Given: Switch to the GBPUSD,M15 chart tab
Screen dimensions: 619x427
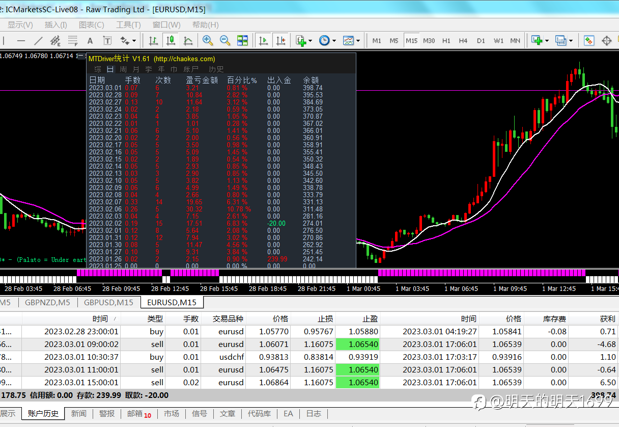Looking at the screenshot, I should tap(108, 302).
